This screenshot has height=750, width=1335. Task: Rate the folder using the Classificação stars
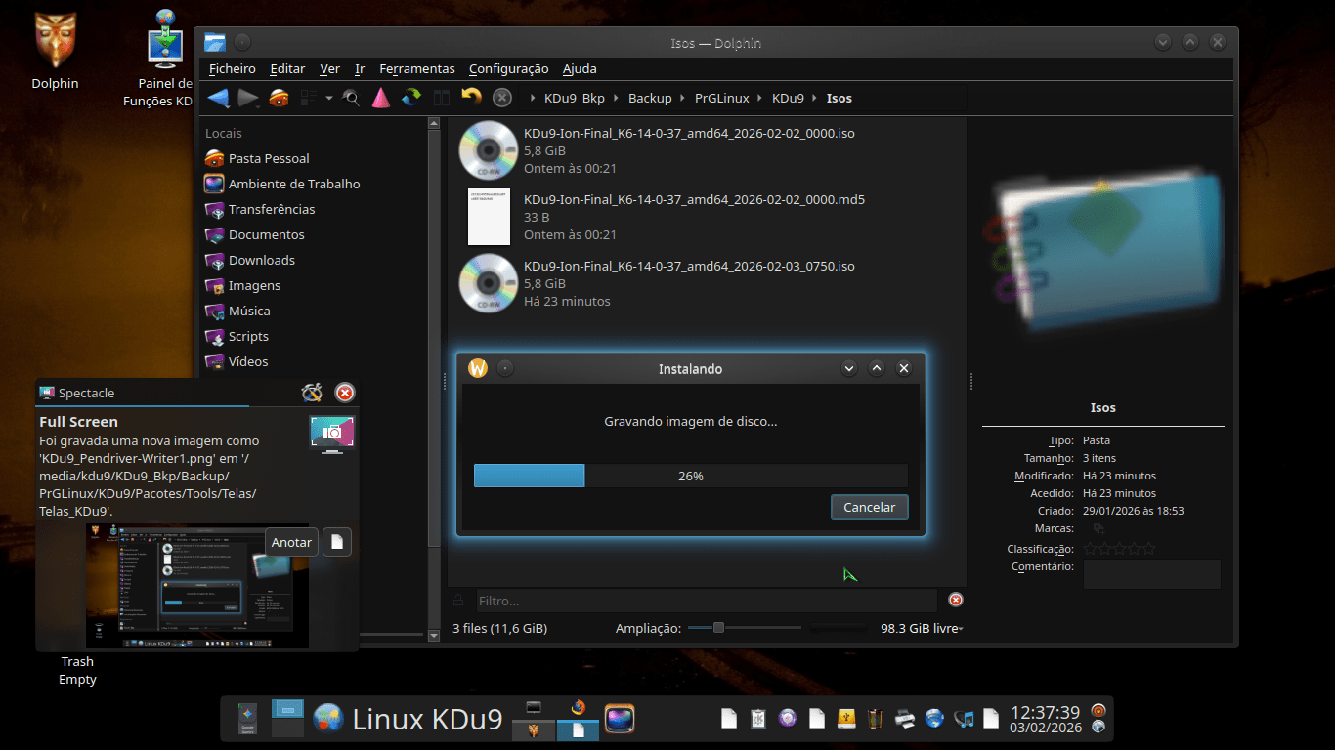(1119, 549)
